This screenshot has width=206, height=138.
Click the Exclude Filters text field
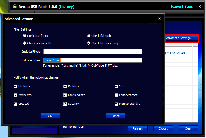coord(93,60)
